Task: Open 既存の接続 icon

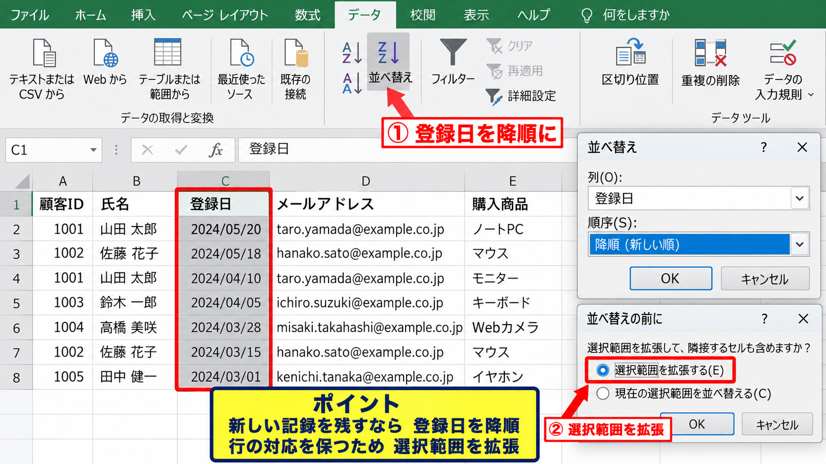Action: [296, 53]
